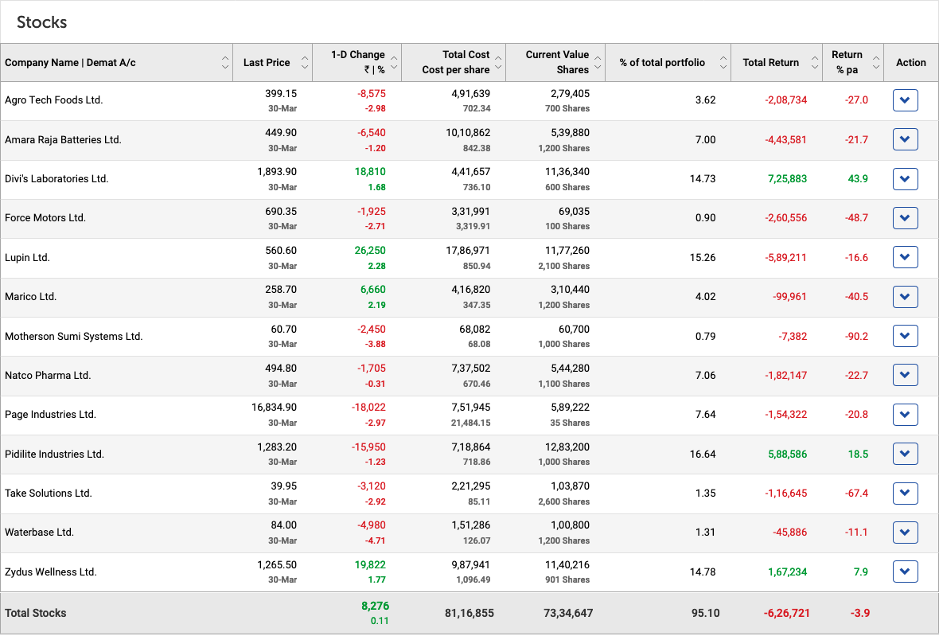The height and width of the screenshot is (636, 939).
Task: Sort by Total Cost column arrows
Action: point(498,62)
